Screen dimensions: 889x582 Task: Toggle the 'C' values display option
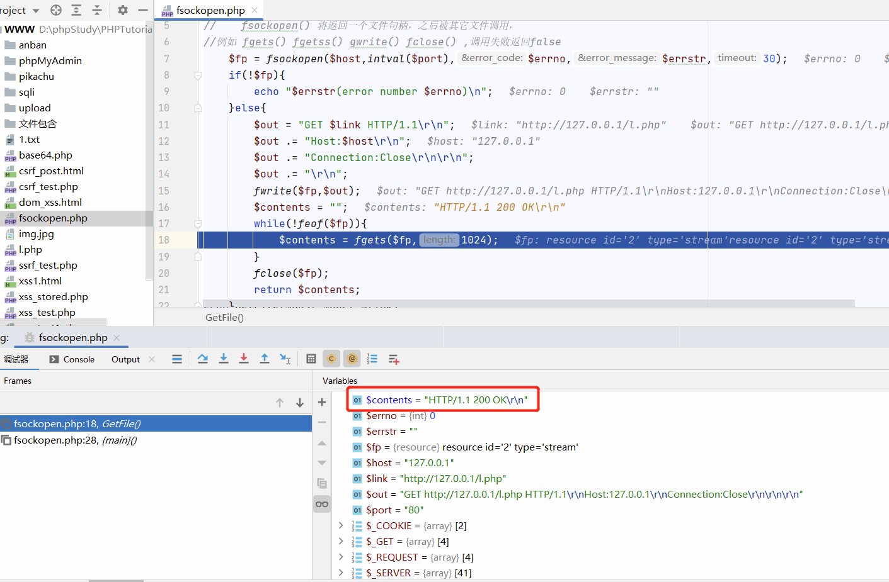(x=331, y=359)
